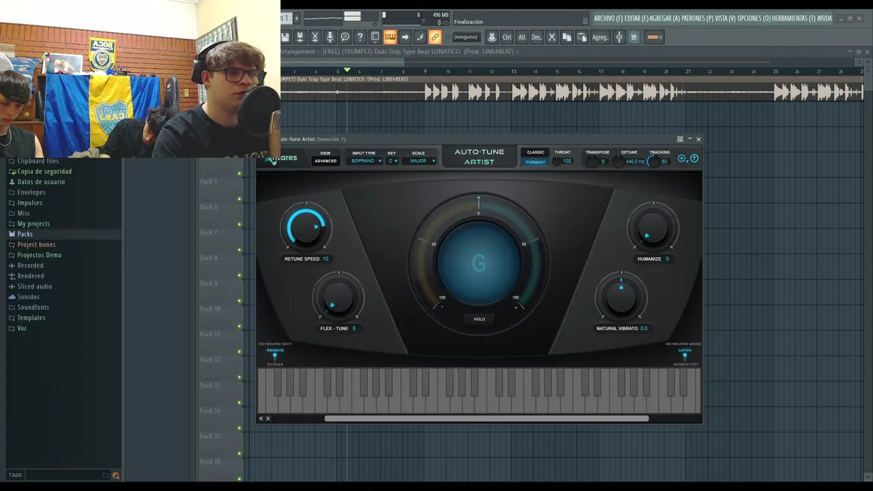Open the PATRONES menu

click(698, 18)
